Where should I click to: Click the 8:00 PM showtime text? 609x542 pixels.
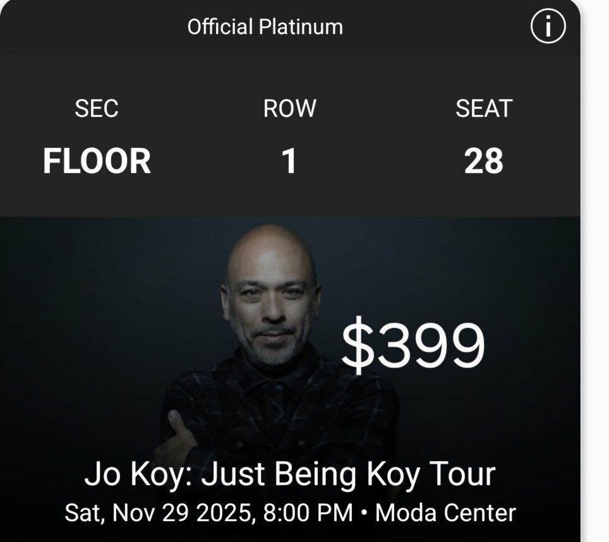[x=306, y=513]
